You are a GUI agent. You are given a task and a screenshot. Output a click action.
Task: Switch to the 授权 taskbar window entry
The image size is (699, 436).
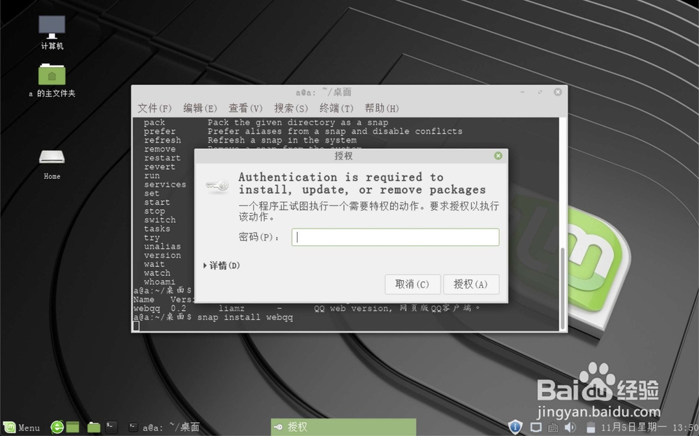click(343, 427)
